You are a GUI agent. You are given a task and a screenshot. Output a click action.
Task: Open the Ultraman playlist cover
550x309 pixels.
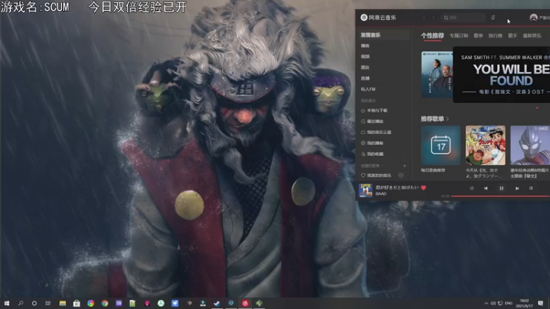coord(530,146)
